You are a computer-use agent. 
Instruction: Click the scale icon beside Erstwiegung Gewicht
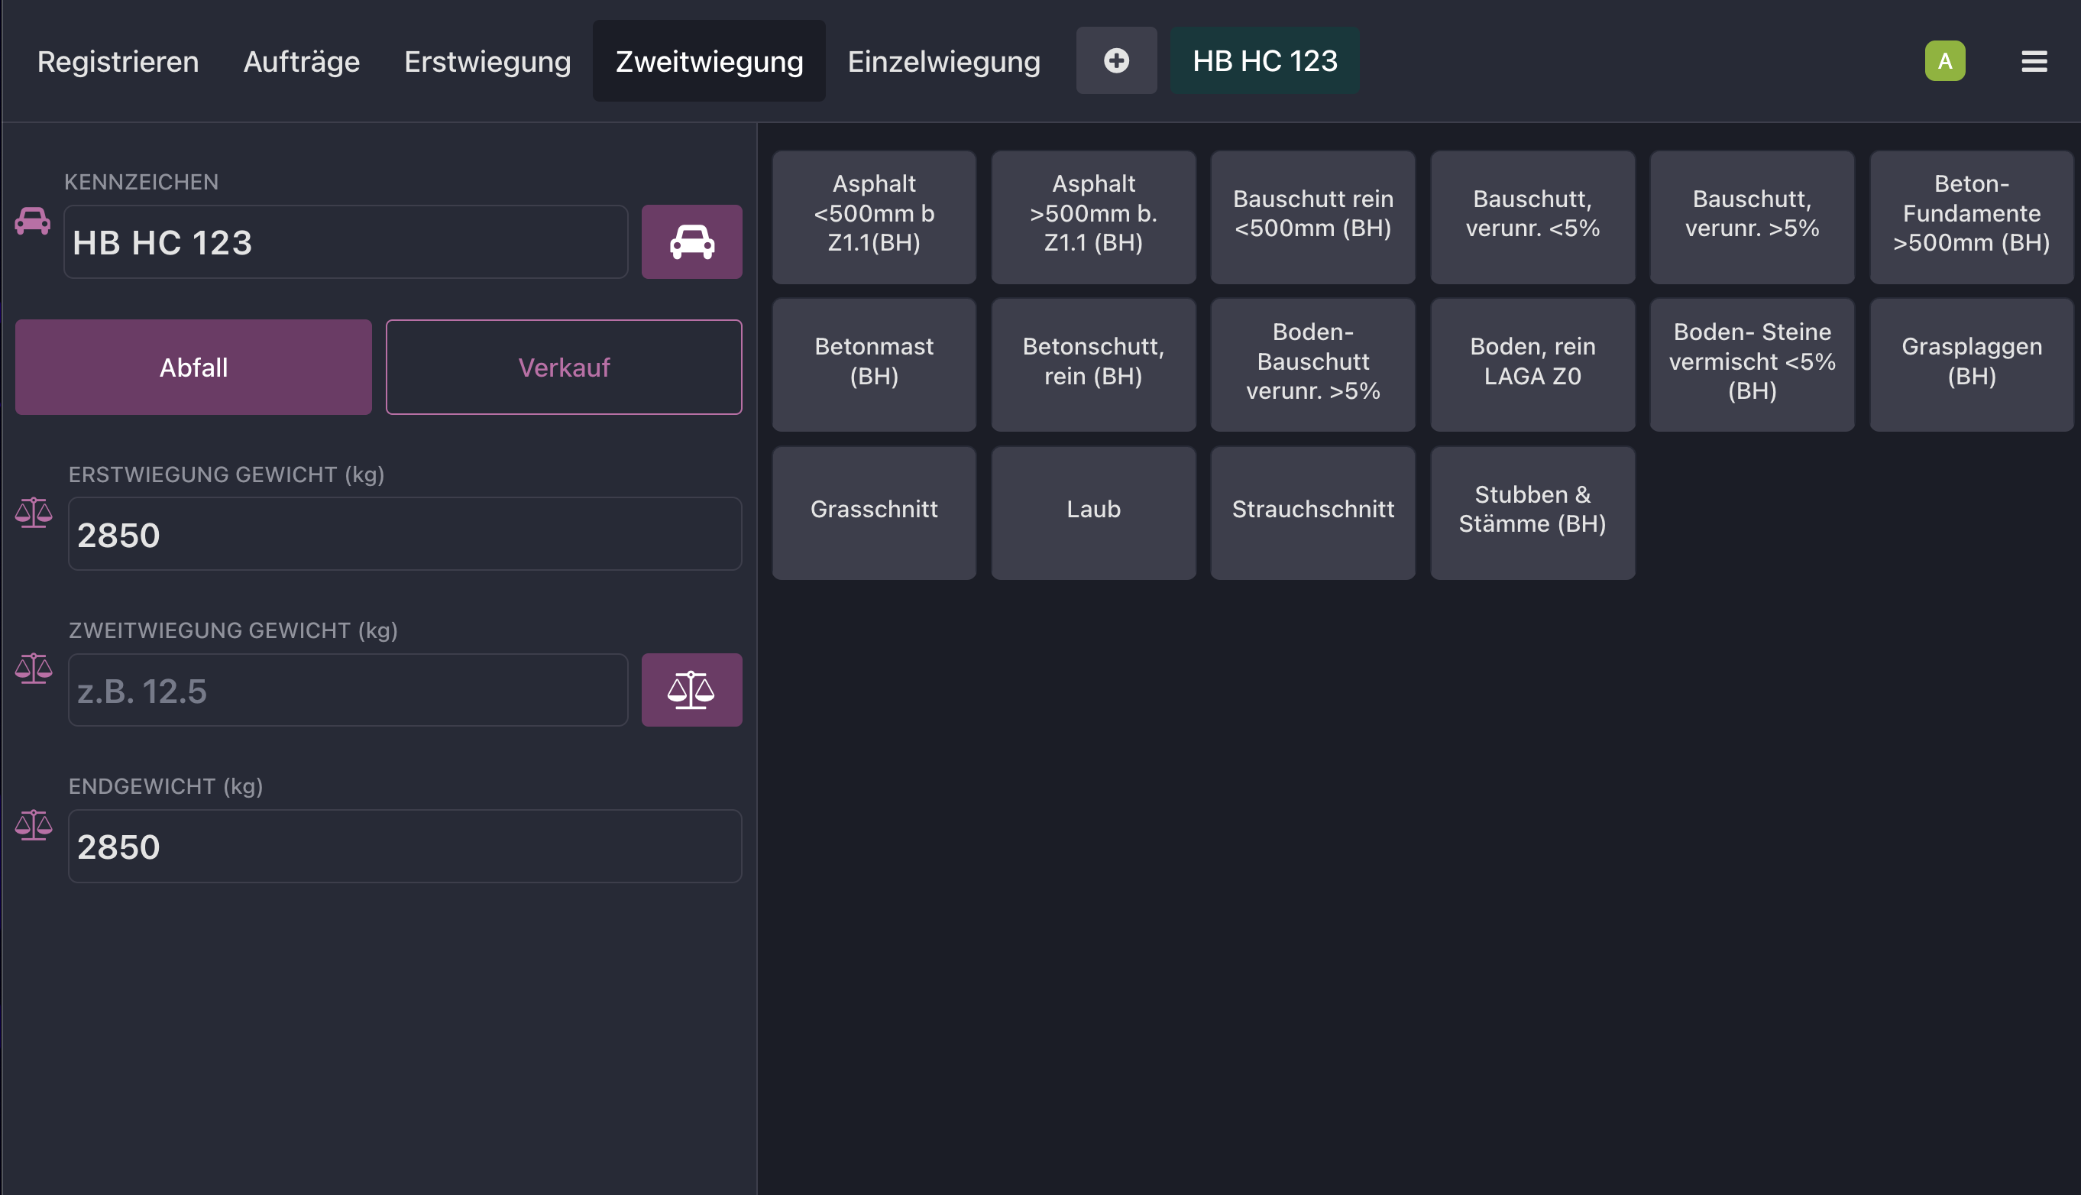(33, 513)
